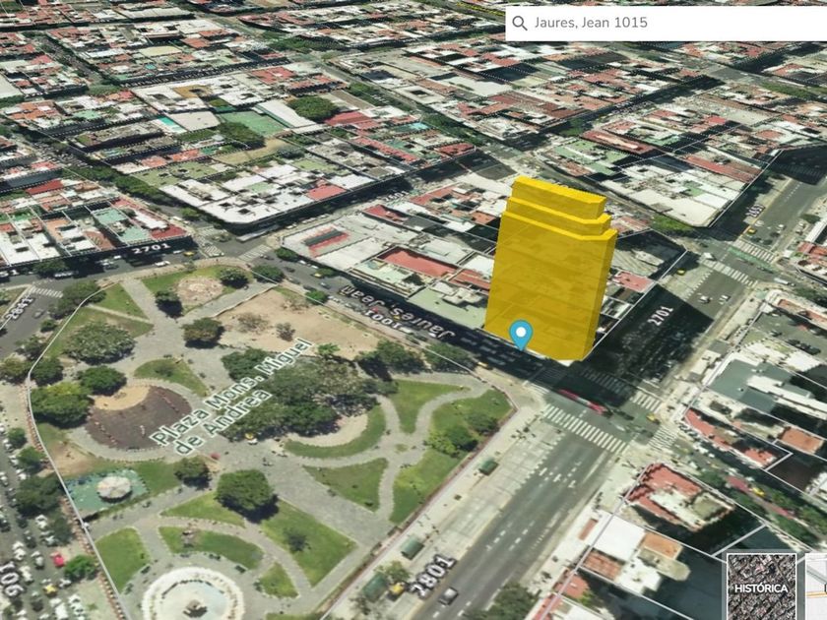Click the red bus on the avenue
The width and height of the screenshot is (827, 620).
[x=581, y=400]
